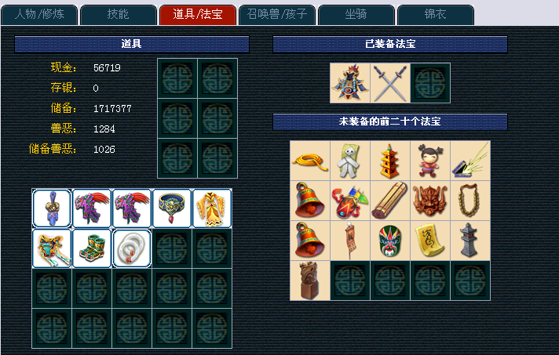The image size is (559, 355).
Task: Select the green opera mask icon
Action: click(x=390, y=241)
